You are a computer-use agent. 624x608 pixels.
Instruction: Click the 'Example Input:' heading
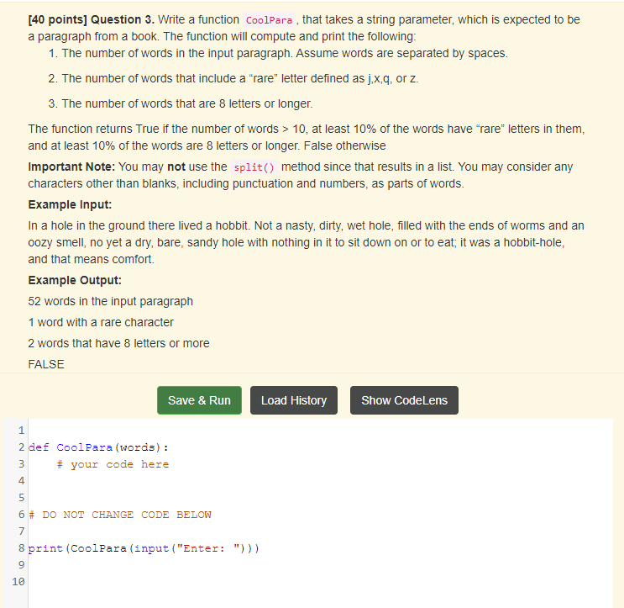coord(70,204)
